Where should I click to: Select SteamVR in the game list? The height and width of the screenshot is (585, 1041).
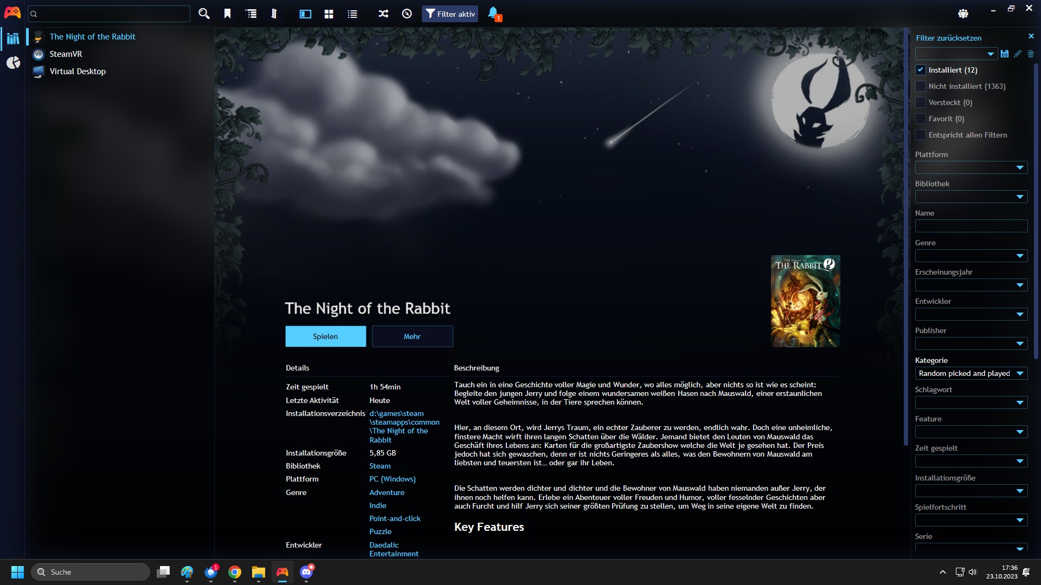pyautogui.click(x=65, y=54)
